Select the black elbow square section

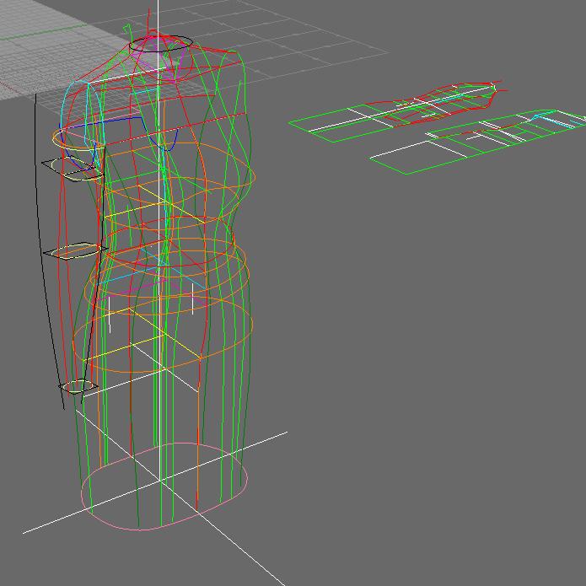coord(76,250)
